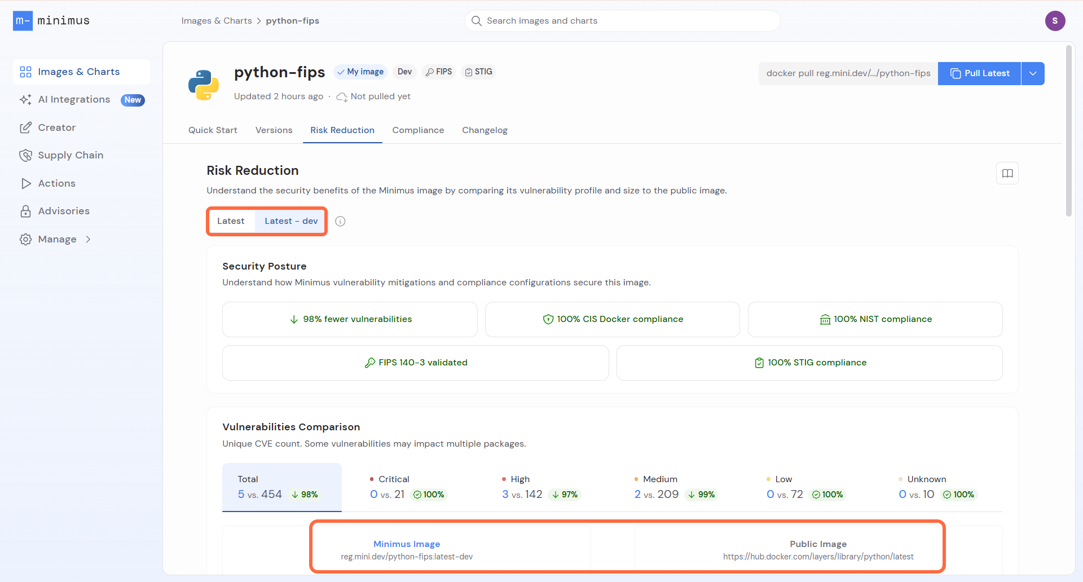Screen dimensions: 1083x582
Task: Click the Manage gear icon
Action: [25, 239]
